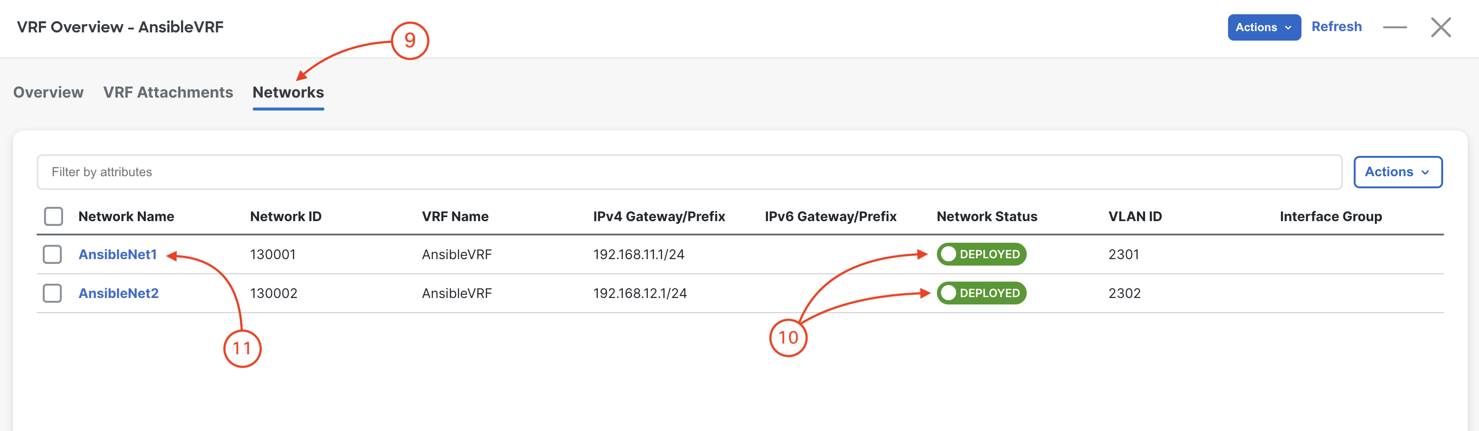
Task: Close the VRF Overview panel
Action: (1441, 27)
